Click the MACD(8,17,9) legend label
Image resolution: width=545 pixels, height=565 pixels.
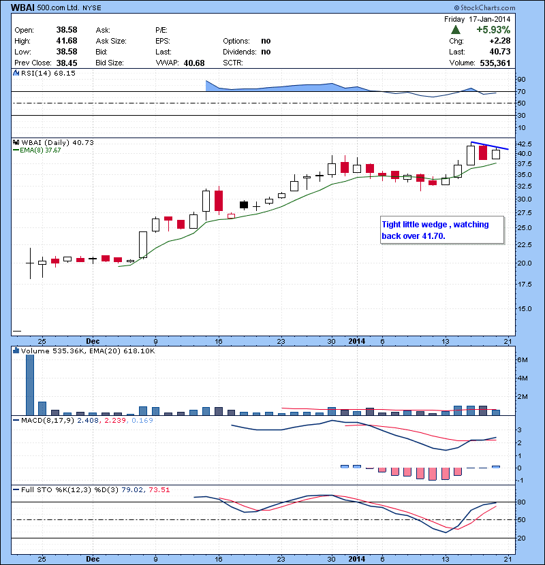(x=48, y=420)
